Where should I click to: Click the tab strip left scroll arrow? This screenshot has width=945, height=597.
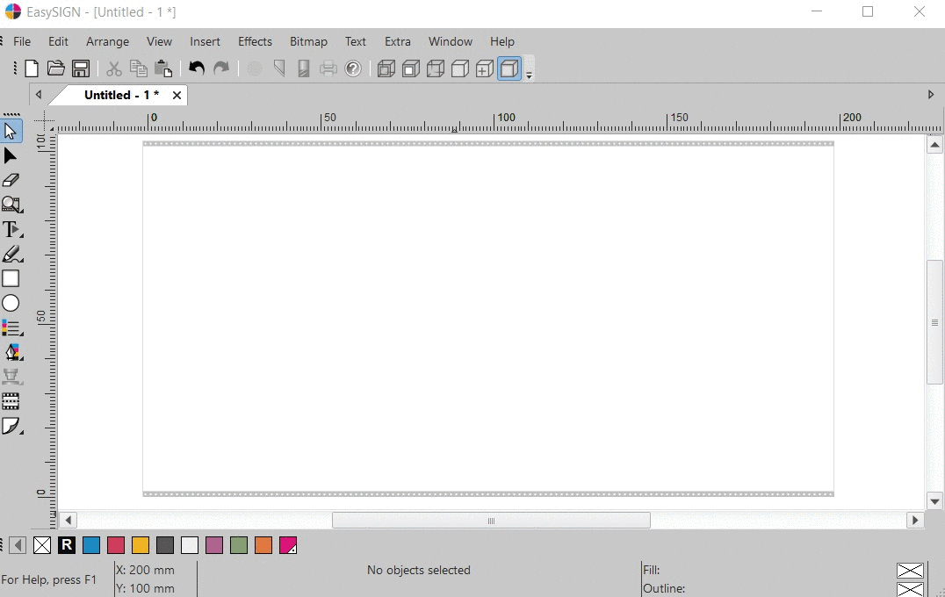click(39, 95)
